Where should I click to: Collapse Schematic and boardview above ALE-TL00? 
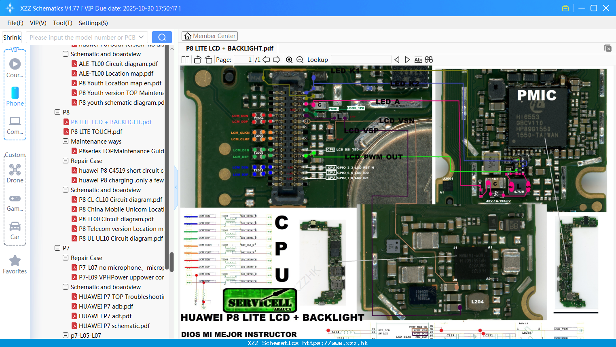(66, 54)
